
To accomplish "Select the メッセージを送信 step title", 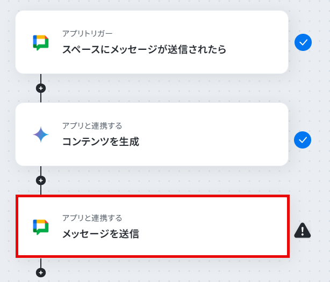I will pyautogui.click(x=101, y=234).
